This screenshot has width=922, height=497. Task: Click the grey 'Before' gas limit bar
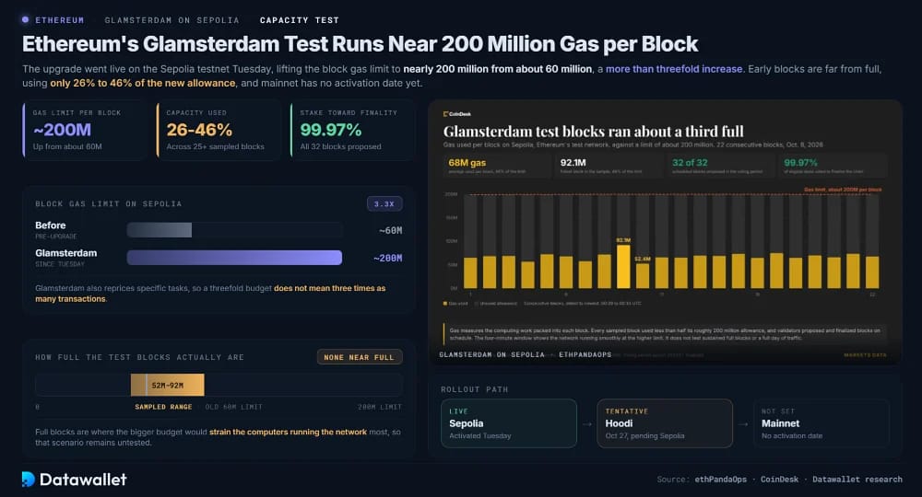160,230
